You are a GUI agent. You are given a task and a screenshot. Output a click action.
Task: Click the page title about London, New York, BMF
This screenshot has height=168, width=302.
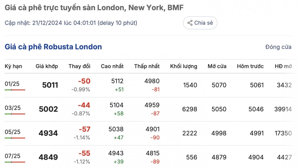[x=94, y=8]
